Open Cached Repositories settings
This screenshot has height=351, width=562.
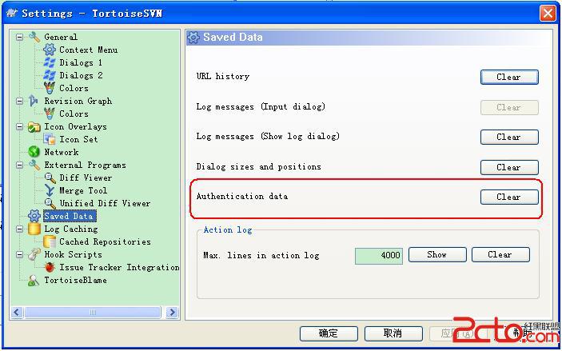pyautogui.click(x=105, y=241)
